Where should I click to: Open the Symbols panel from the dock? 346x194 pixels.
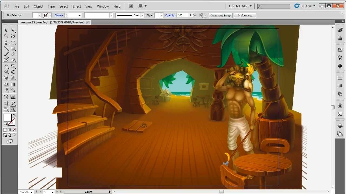pyautogui.click(x=340, y=66)
